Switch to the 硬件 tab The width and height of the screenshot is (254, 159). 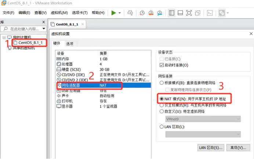(x=57, y=43)
